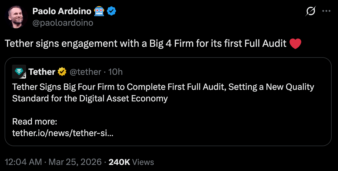Click the robot emoji beside Paolo's name
The height and width of the screenshot is (171, 338).
point(99,11)
